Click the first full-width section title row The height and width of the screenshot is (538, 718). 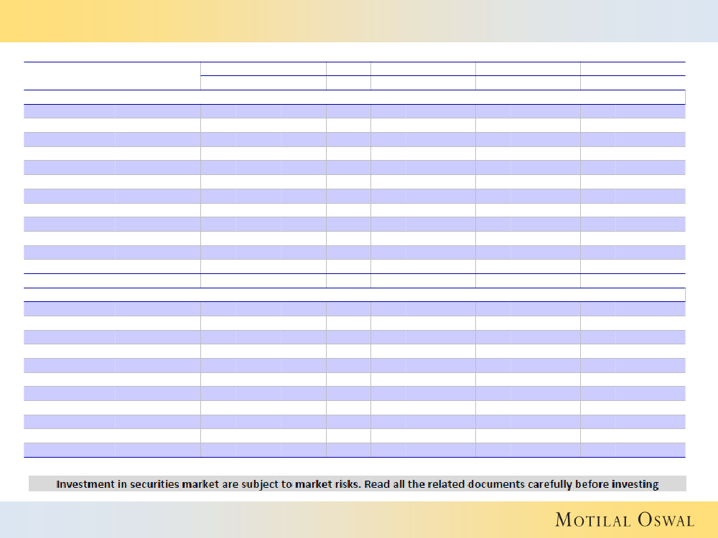tap(354, 97)
